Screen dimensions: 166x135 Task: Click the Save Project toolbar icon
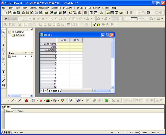(60, 13)
